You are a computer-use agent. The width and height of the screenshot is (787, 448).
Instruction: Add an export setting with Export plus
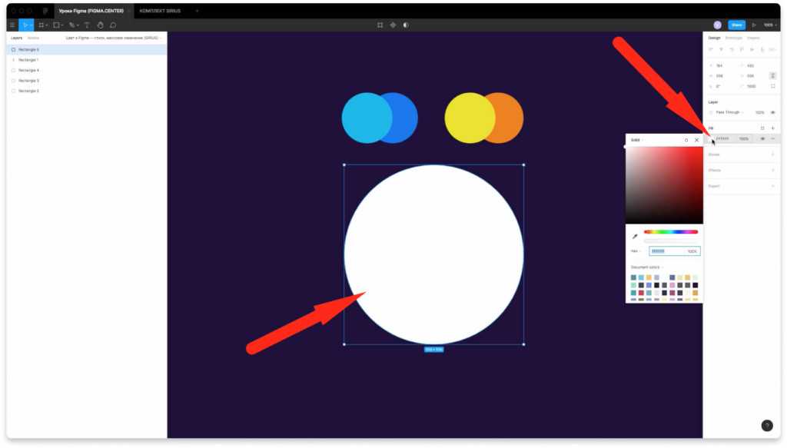click(773, 186)
